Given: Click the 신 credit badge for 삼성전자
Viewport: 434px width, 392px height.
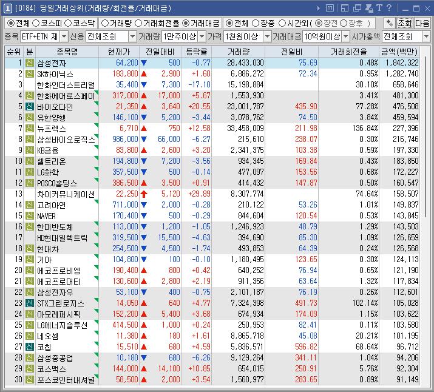Looking at the screenshot, I should click(30, 63).
